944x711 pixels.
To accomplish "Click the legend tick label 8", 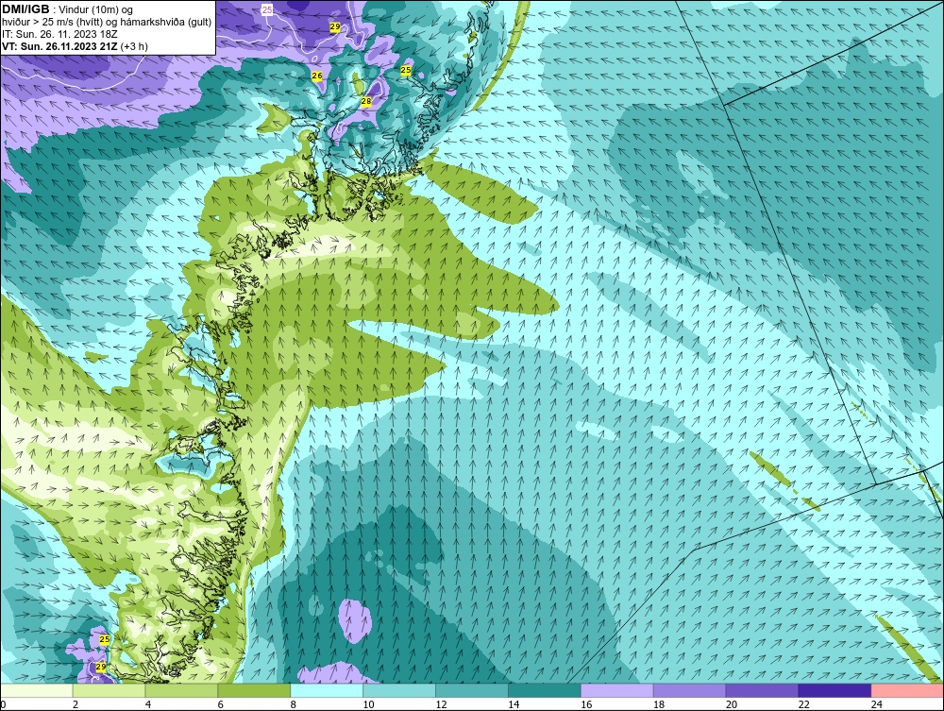I will [294, 704].
